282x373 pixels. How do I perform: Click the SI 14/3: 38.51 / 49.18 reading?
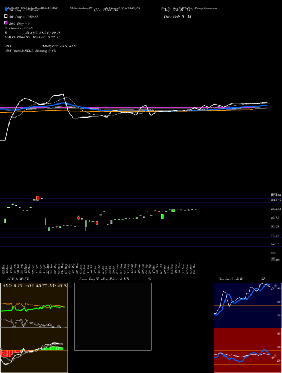pyautogui.click(x=43, y=33)
